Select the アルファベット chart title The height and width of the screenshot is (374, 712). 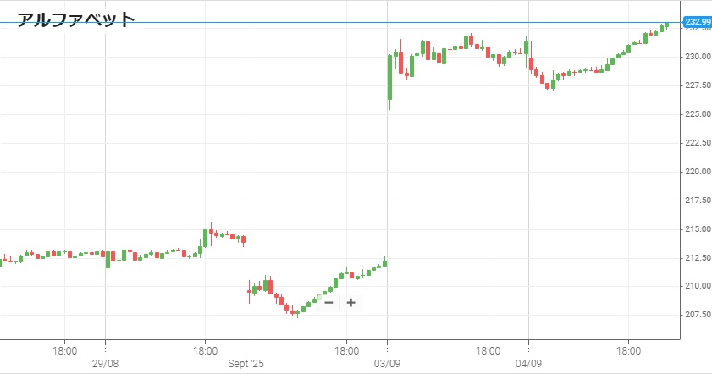point(76,20)
